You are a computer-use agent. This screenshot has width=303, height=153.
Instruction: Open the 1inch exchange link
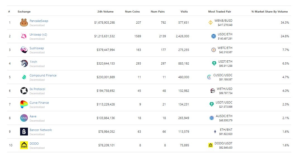click(x=33, y=62)
